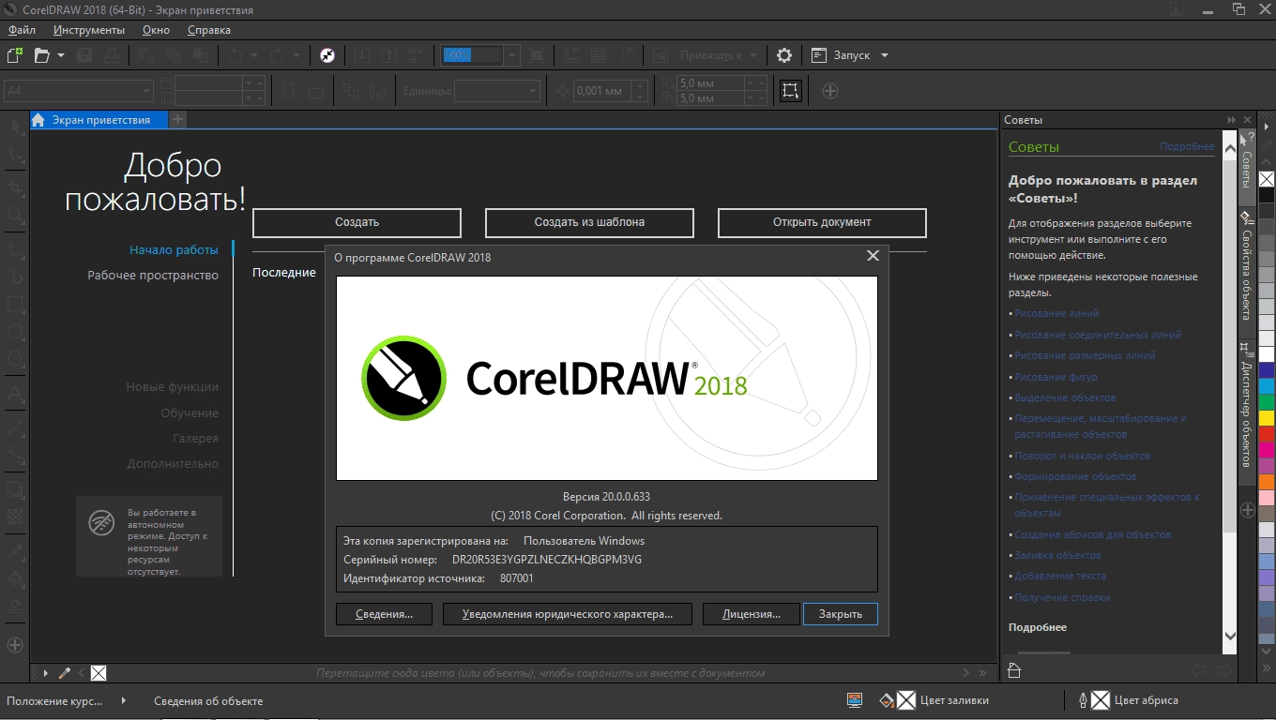Click the Советы panel scroll-down arrow
Screen dimensions: 1276x720
[1231, 637]
